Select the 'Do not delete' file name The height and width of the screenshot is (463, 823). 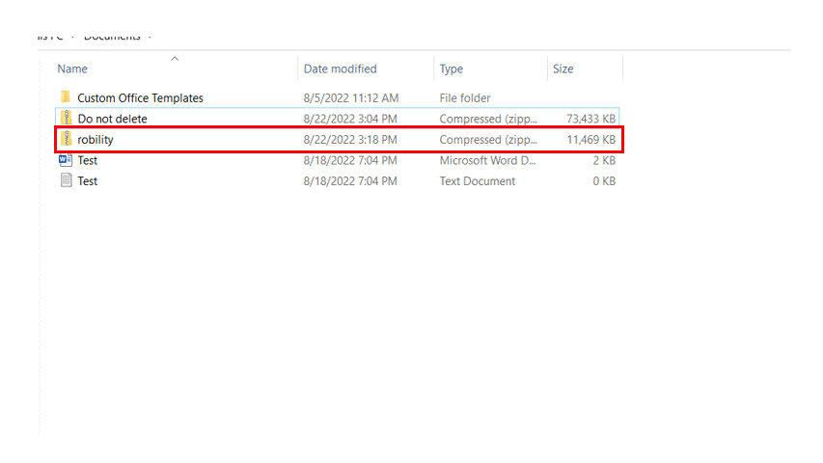(x=112, y=119)
